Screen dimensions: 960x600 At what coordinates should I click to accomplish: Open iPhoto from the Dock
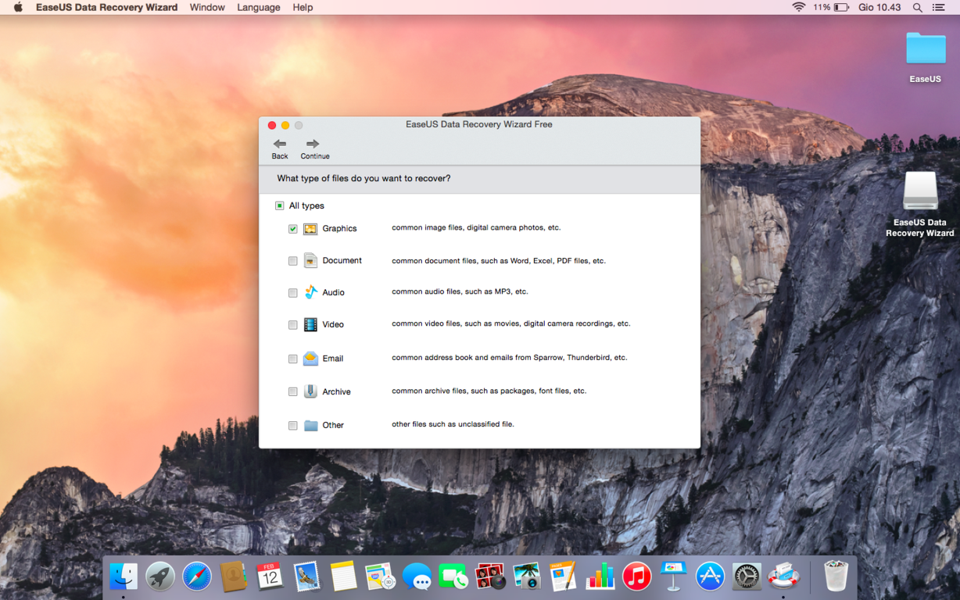527,577
